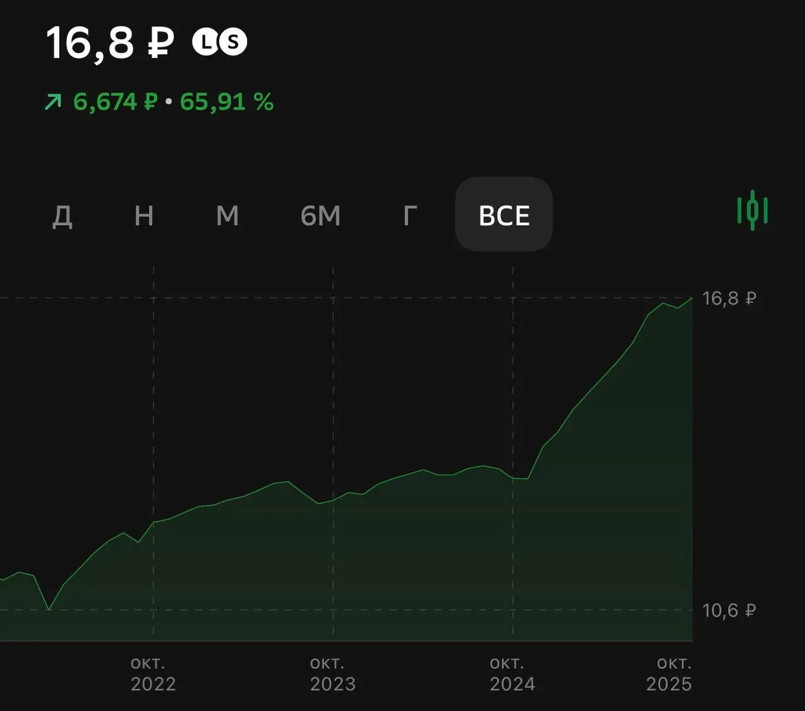The height and width of the screenshot is (711, 805).
Task: Tap the S short-position badge
Action: (233, 42)
